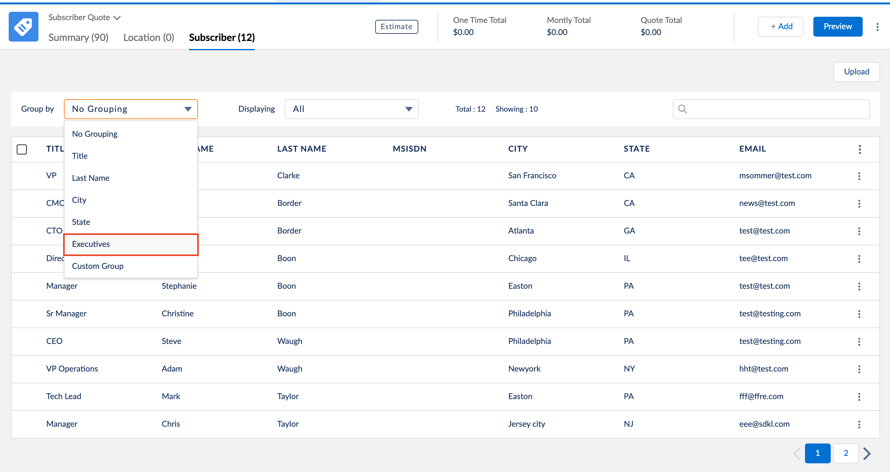Click the Showing : 10 count text
890x472 pixels.
click(516, 109)
